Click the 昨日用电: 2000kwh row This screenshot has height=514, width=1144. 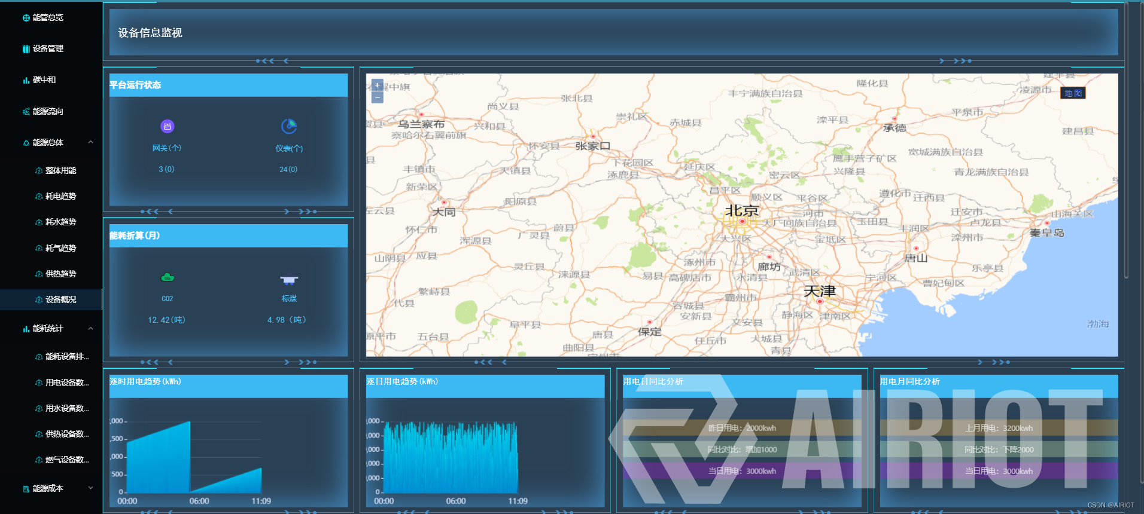tap(742, 428)
